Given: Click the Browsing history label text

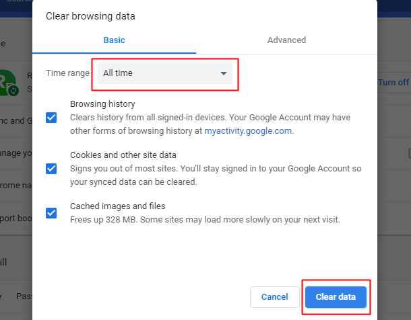Looking at the screenshot, I should 102,104.
